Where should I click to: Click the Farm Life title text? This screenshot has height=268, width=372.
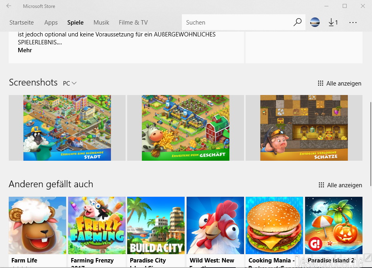click(x=24, y=260)
